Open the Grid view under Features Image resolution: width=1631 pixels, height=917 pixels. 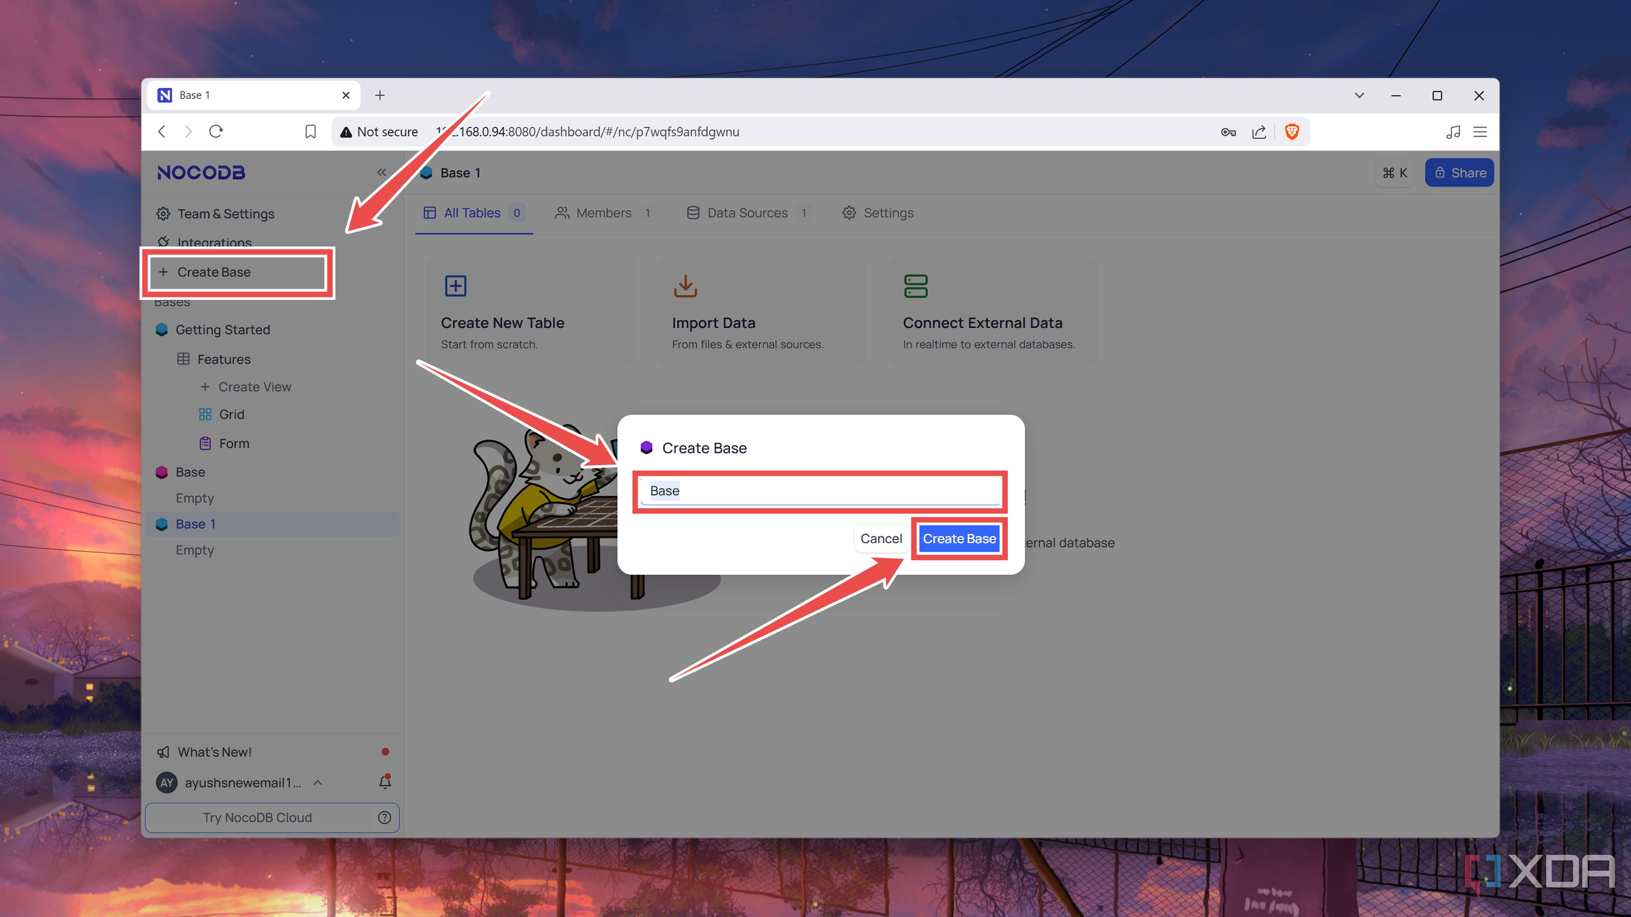(232, 414)
